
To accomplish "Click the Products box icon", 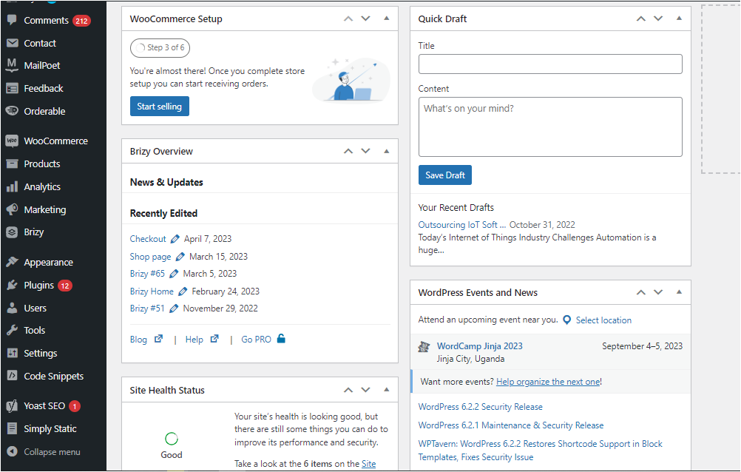I will click(12, 163).
